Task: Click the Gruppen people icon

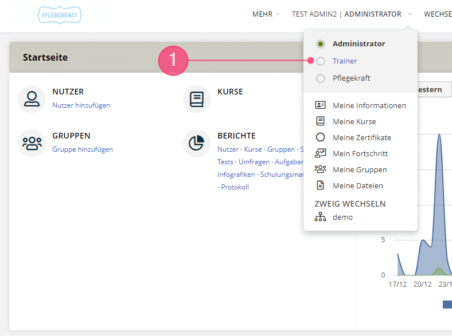Action: pyautogui.click(x=32, y=143)
